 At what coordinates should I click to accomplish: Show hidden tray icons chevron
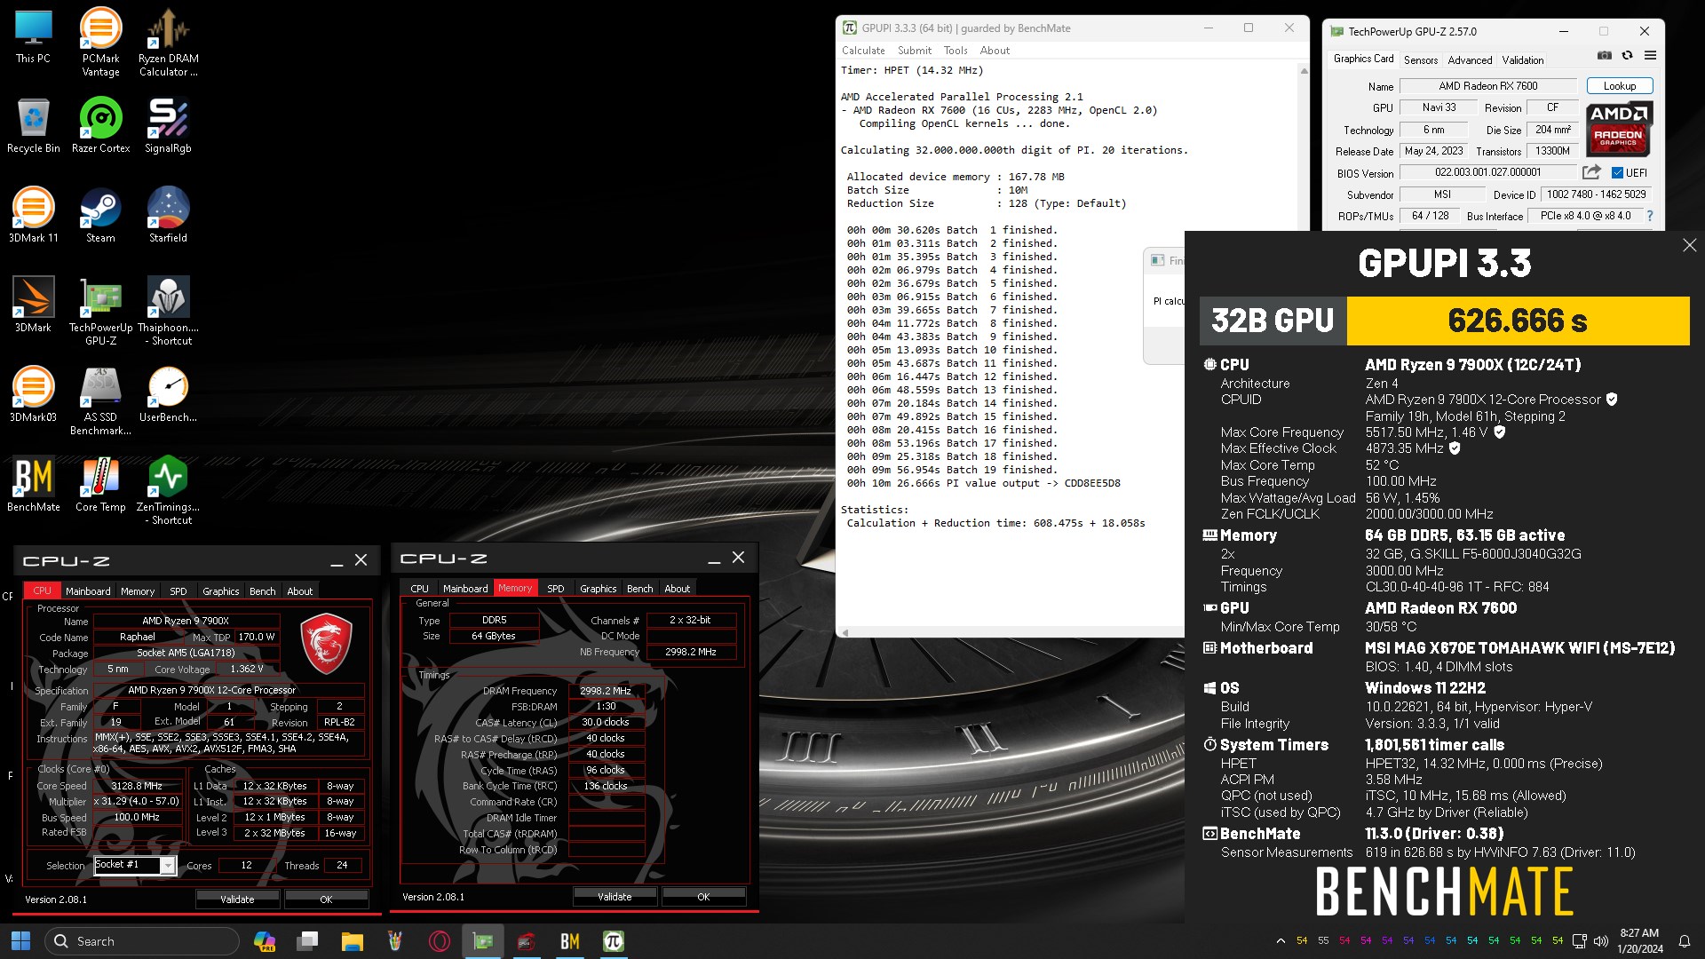pyautogui.click(x=1281, y=941)
